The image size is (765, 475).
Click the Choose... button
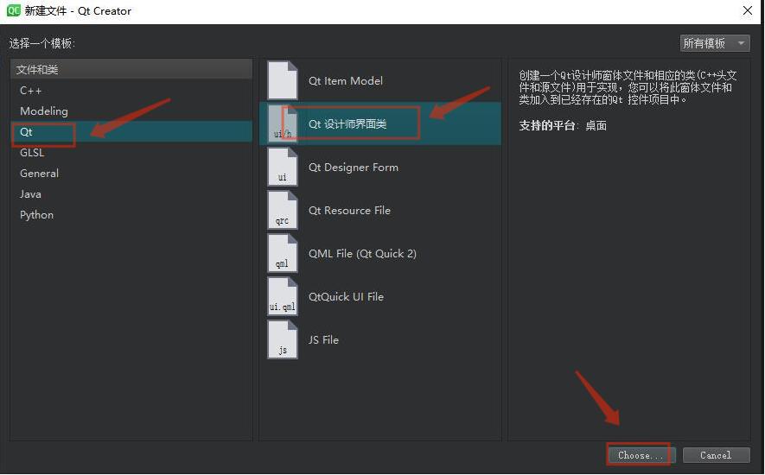[641, 455]
